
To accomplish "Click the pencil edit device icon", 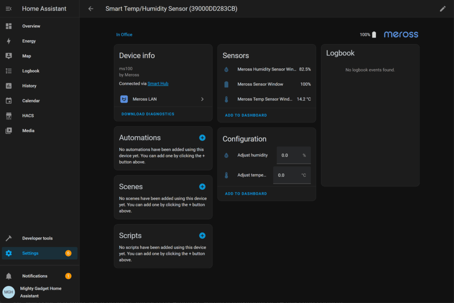I will pyautogui.click(x=442, y=8).
